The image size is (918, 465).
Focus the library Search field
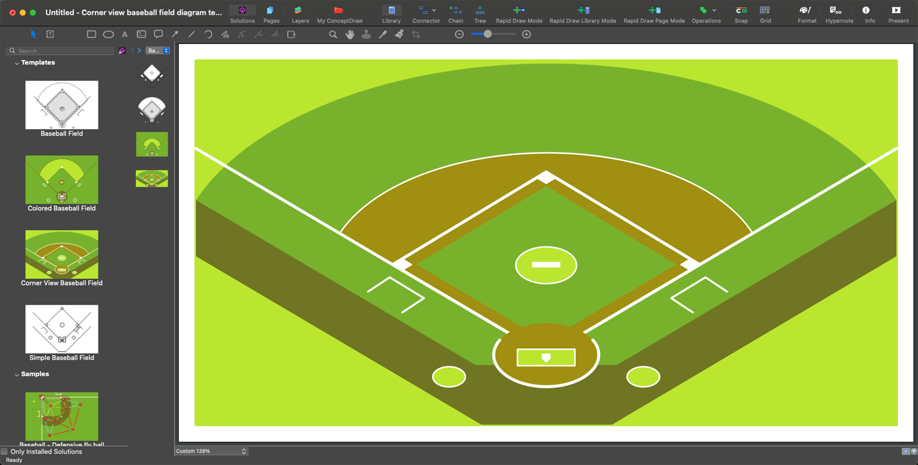point(61,51)
